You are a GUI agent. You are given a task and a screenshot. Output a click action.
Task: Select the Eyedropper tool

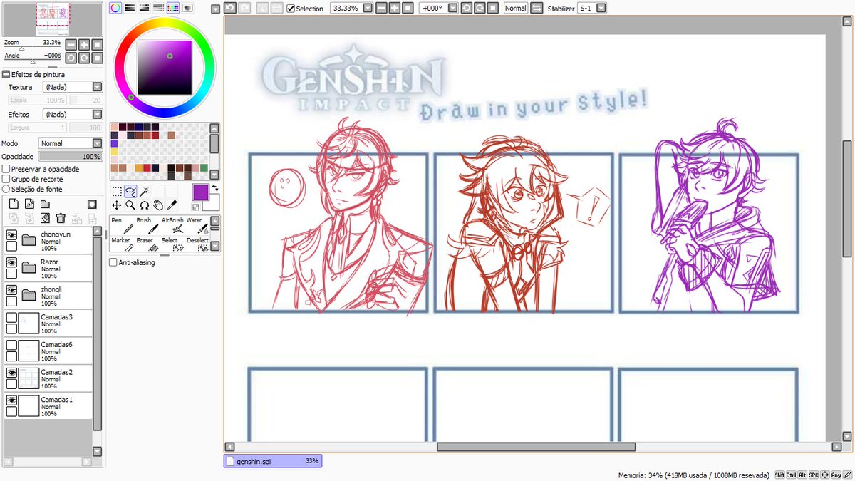(171, 205)
